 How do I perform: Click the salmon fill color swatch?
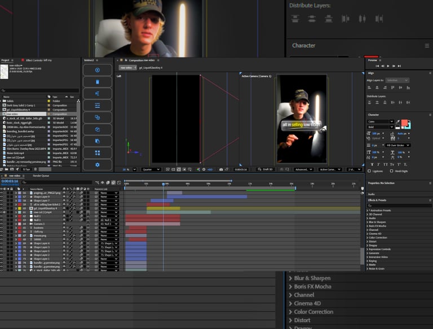pyautogui.click(x=404, y=122)
